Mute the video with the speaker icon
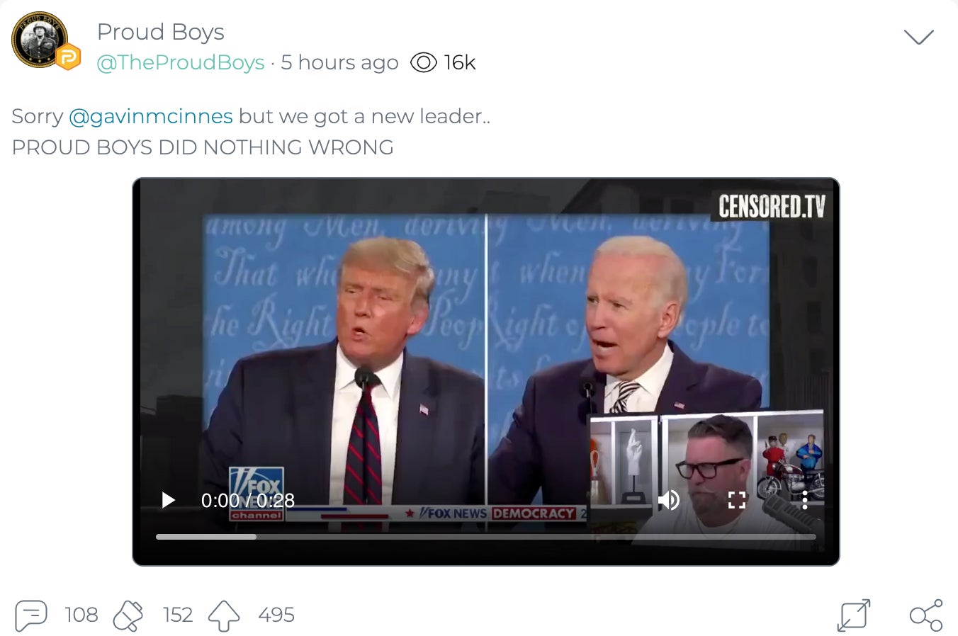The height and width of the screenshot is (636, 958). tap(669, 500)
